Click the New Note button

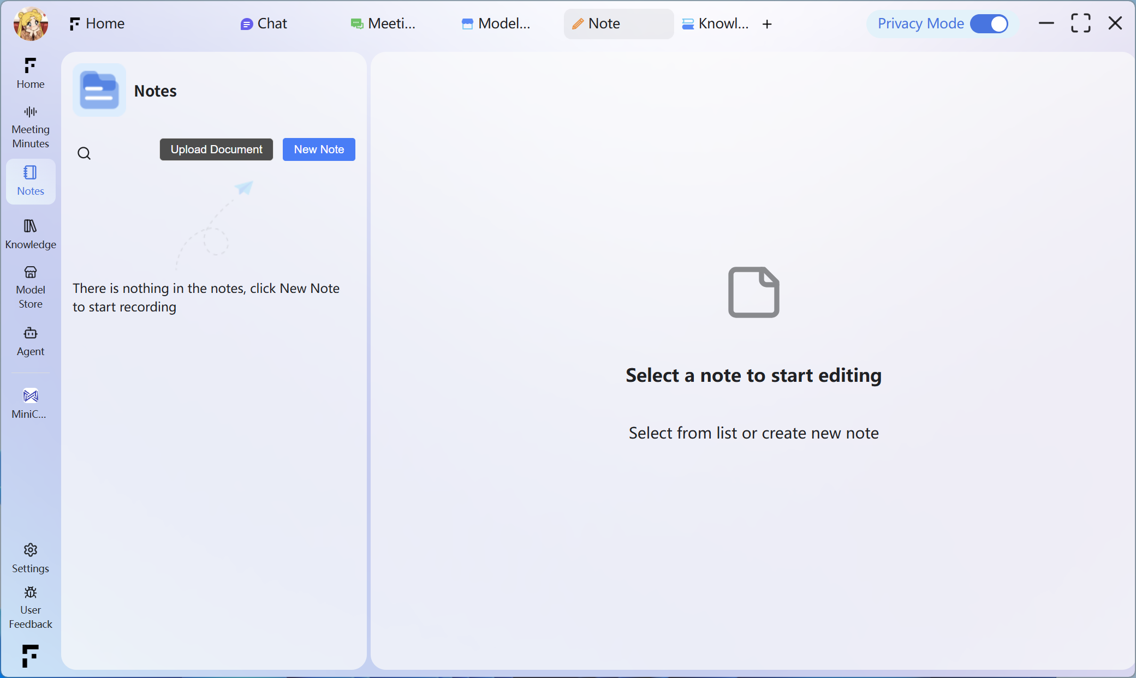pyautogui.click(x=319, y=149)
